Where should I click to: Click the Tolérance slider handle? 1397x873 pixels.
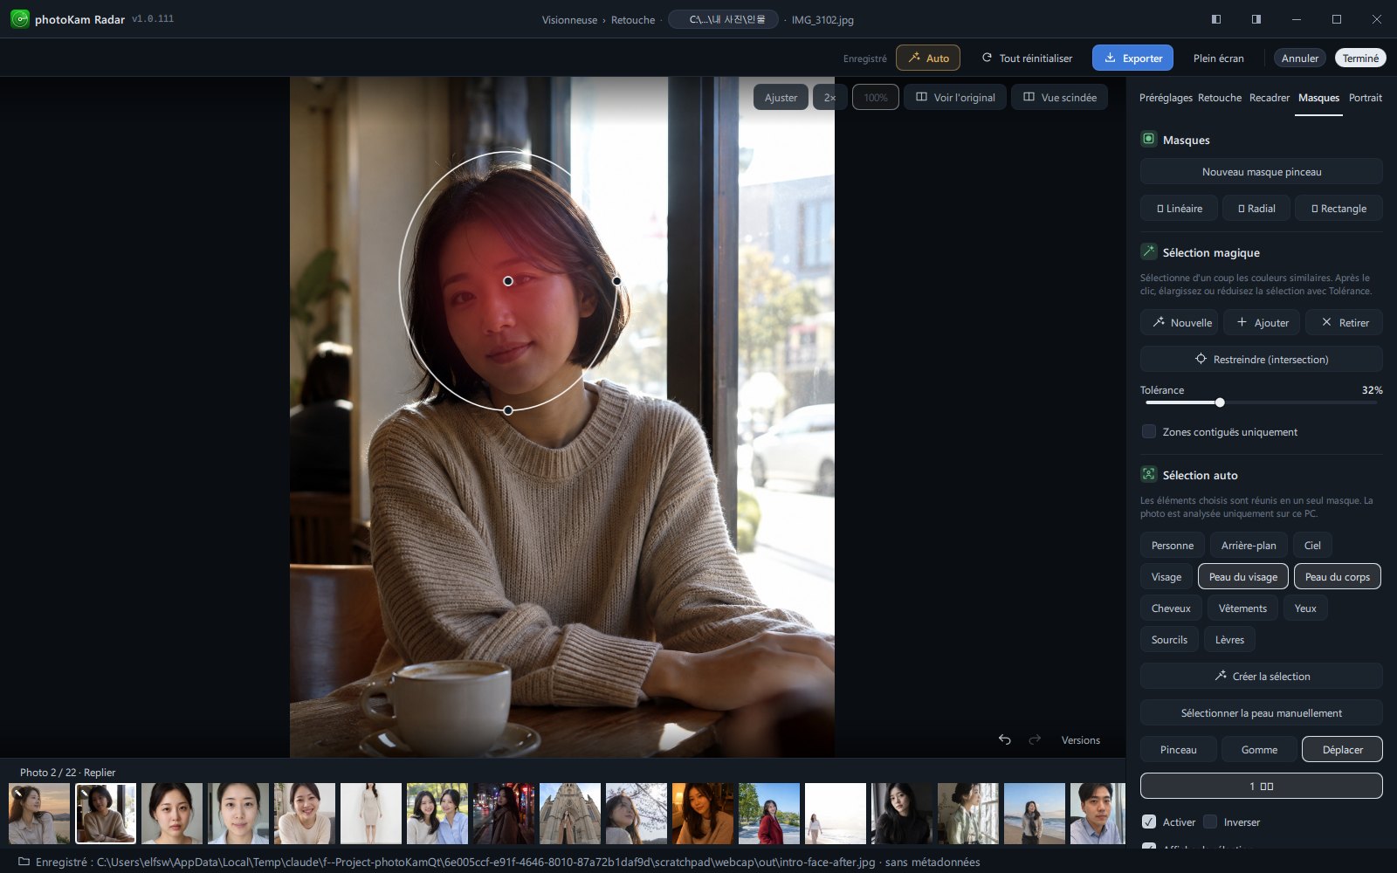pos(1220,402)
